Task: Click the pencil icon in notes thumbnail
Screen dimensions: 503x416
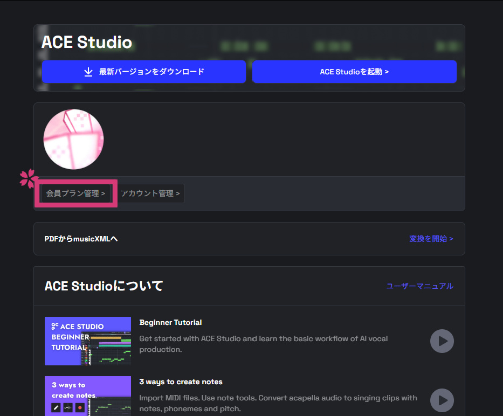Action: point(56,408)
